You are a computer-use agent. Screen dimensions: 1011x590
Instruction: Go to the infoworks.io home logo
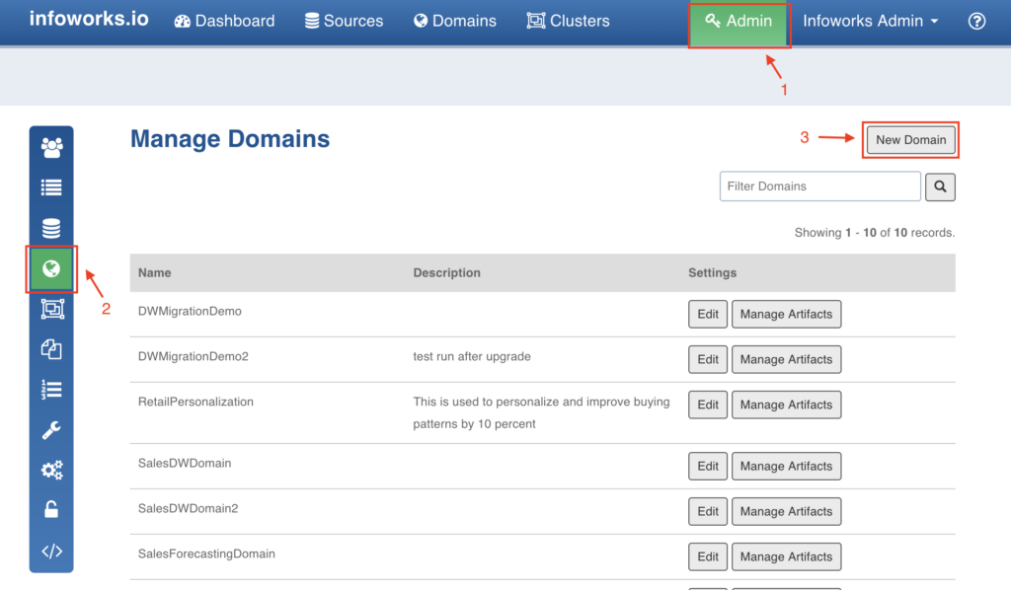click(89, 19)
